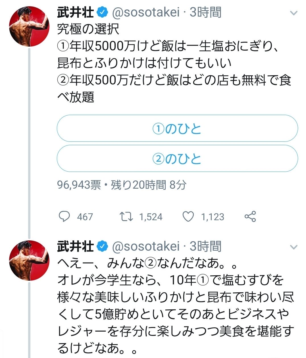Tap verified badge on second tweet
Viewport: 306px width, 358px height.
pos(102,246)
